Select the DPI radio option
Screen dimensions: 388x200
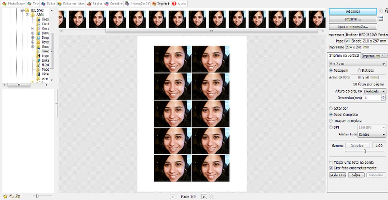pyautogui.click(x=334, y=127)
